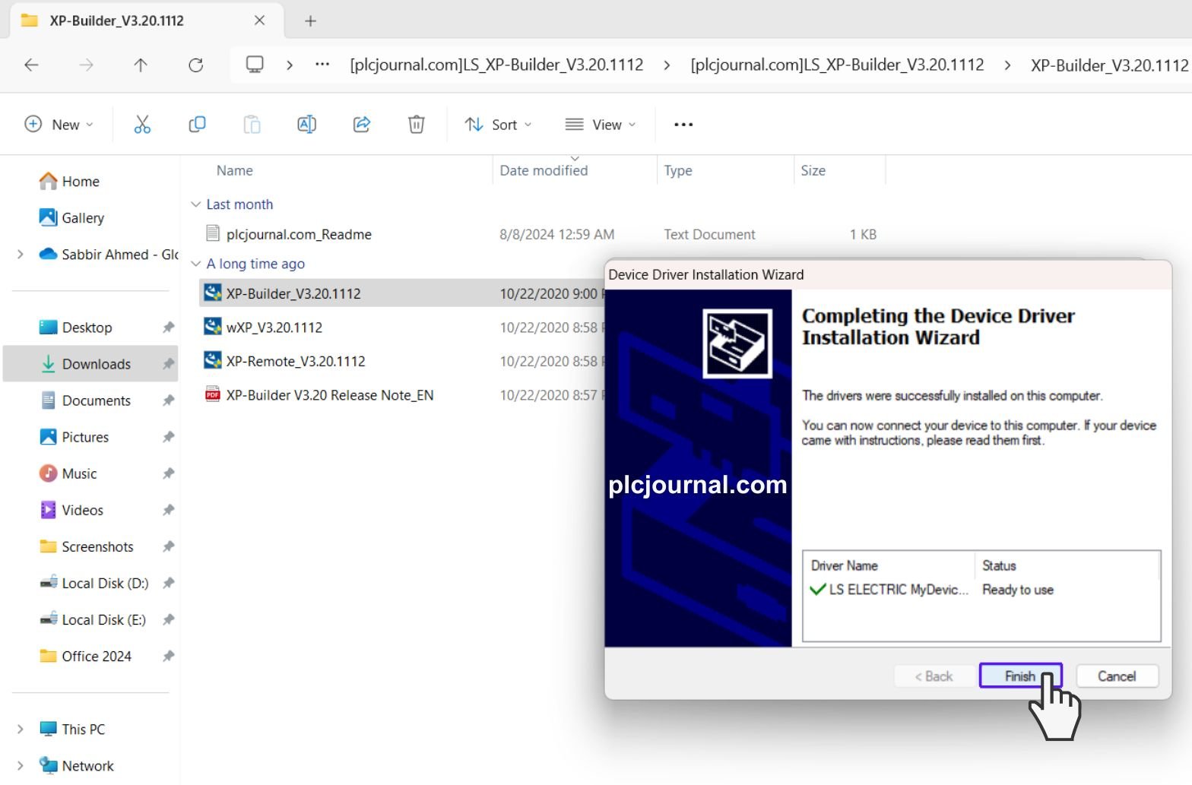Click the XP-Builder_V3.20.1112 breadcrumb at the end
This screenshot has height=785, width=1192.
pyautogui.click(x=1109, y=65)
